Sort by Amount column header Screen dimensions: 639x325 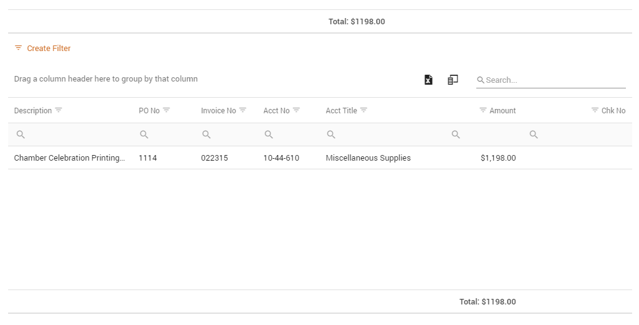[502, 111]
